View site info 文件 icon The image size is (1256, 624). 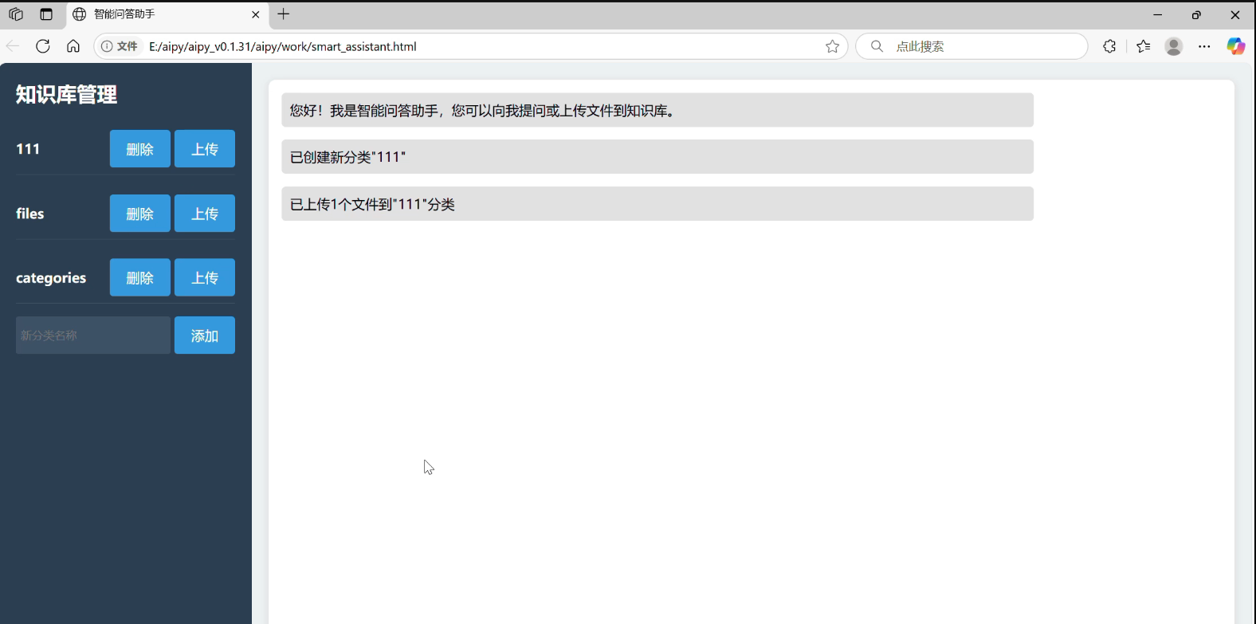point(120,46)
